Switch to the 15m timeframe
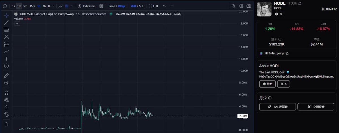Screen dimensions: 339x133 tap(32, 6)
